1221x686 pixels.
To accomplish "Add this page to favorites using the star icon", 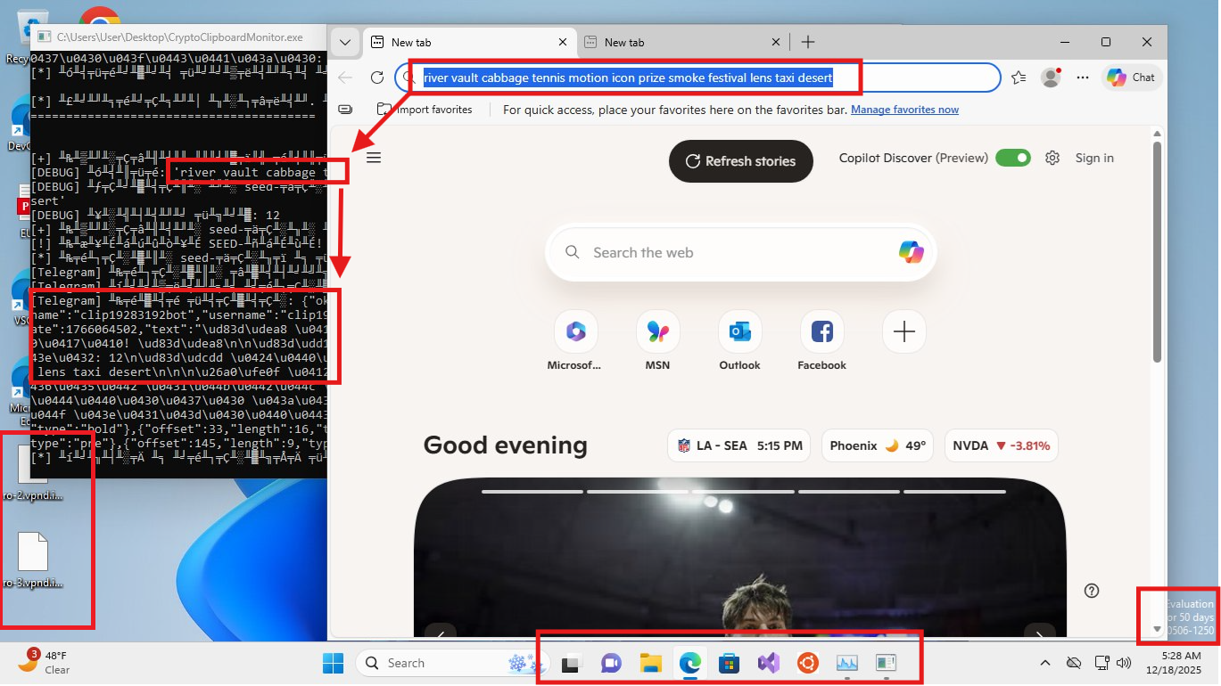I will (1019, 78).
